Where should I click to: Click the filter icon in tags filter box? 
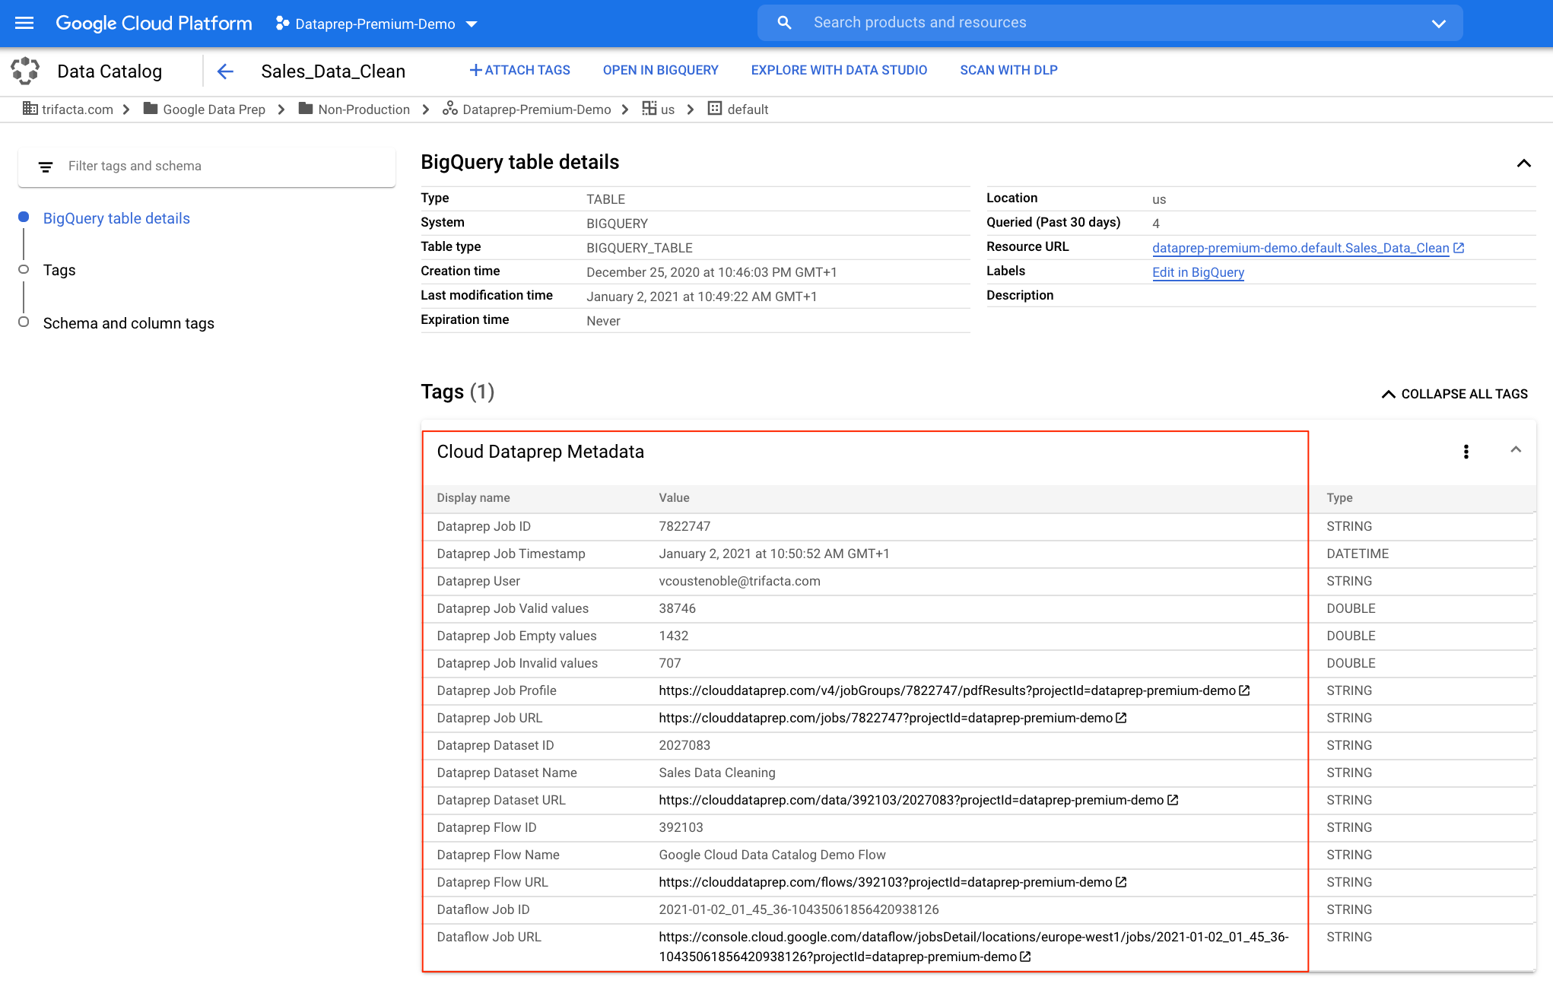tap(46, 167)
